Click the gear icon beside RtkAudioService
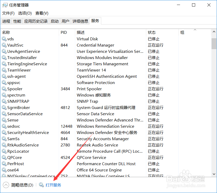Screen dimensions: 217x193 pyautogui.click(x=4, y=145)
